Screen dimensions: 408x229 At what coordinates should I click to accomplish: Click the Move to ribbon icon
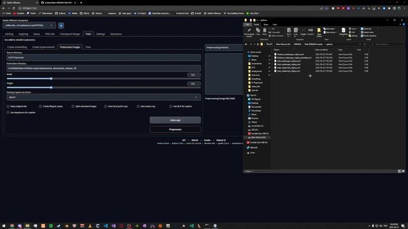[289, 32]
